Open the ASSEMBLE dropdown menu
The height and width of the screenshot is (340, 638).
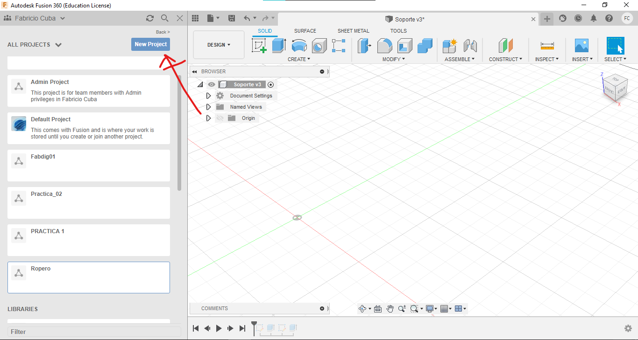point(460,59)
